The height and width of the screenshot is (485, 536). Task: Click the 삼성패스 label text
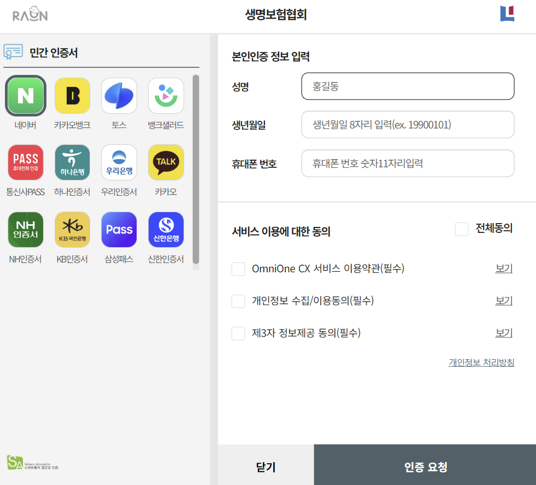point(119,259)
